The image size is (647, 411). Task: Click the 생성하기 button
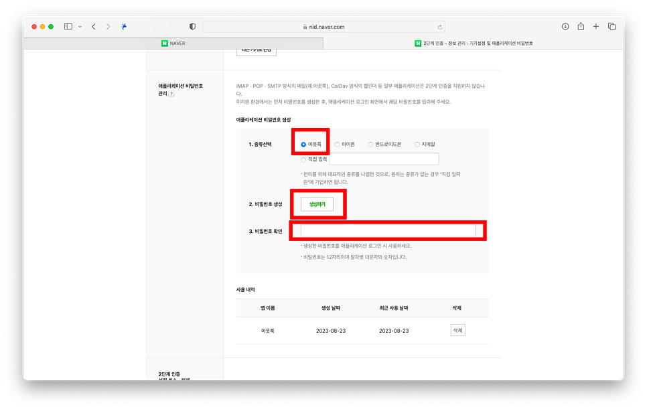point(317,204)
